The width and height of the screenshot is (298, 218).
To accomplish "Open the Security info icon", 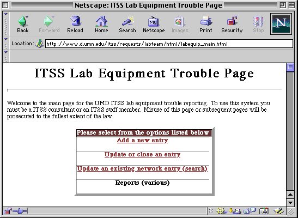I will (x=232, y=25).
